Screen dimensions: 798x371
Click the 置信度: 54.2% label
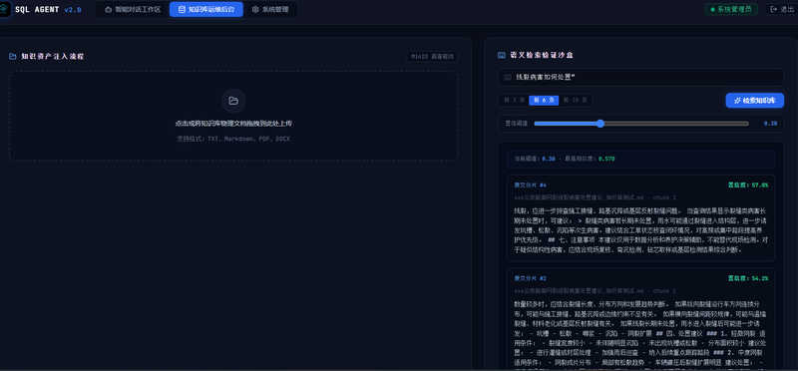tap(748, 278)
